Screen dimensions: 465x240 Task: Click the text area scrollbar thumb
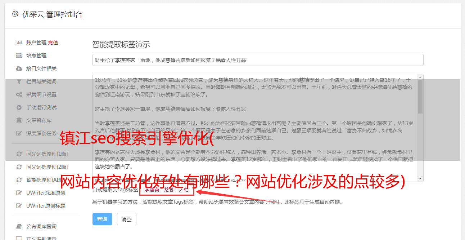(x=420, y=97)
